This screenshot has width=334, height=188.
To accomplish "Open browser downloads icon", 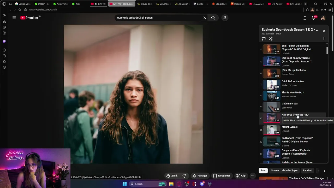I will click(x=317, y=10).
